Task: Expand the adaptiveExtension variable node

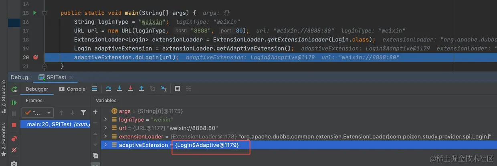Action: tap(105, 145)
